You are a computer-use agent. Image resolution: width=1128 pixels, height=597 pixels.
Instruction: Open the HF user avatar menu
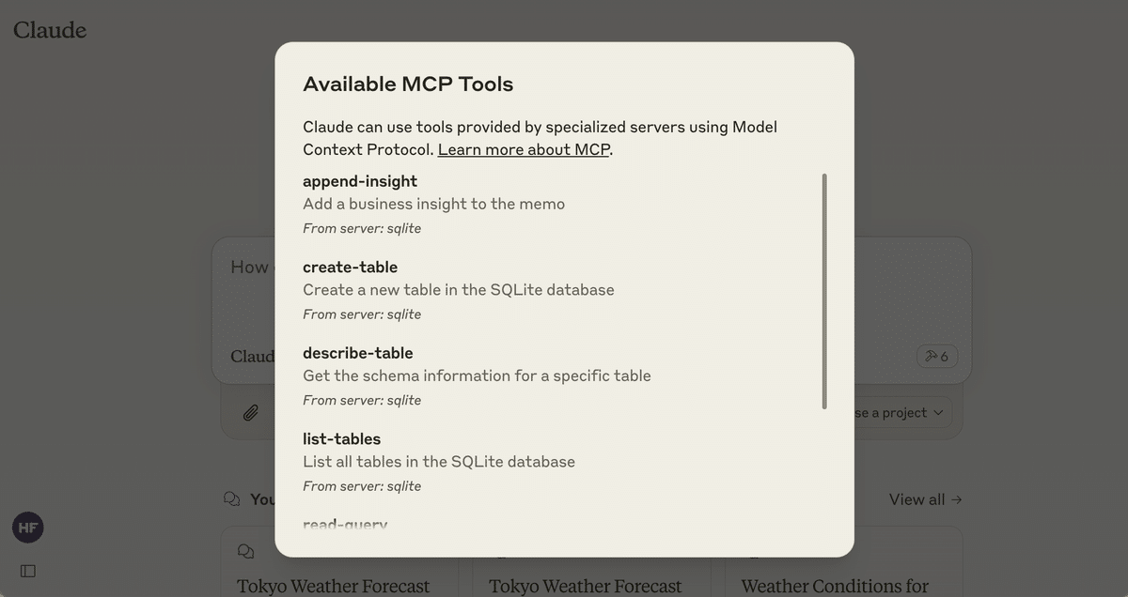28,528
